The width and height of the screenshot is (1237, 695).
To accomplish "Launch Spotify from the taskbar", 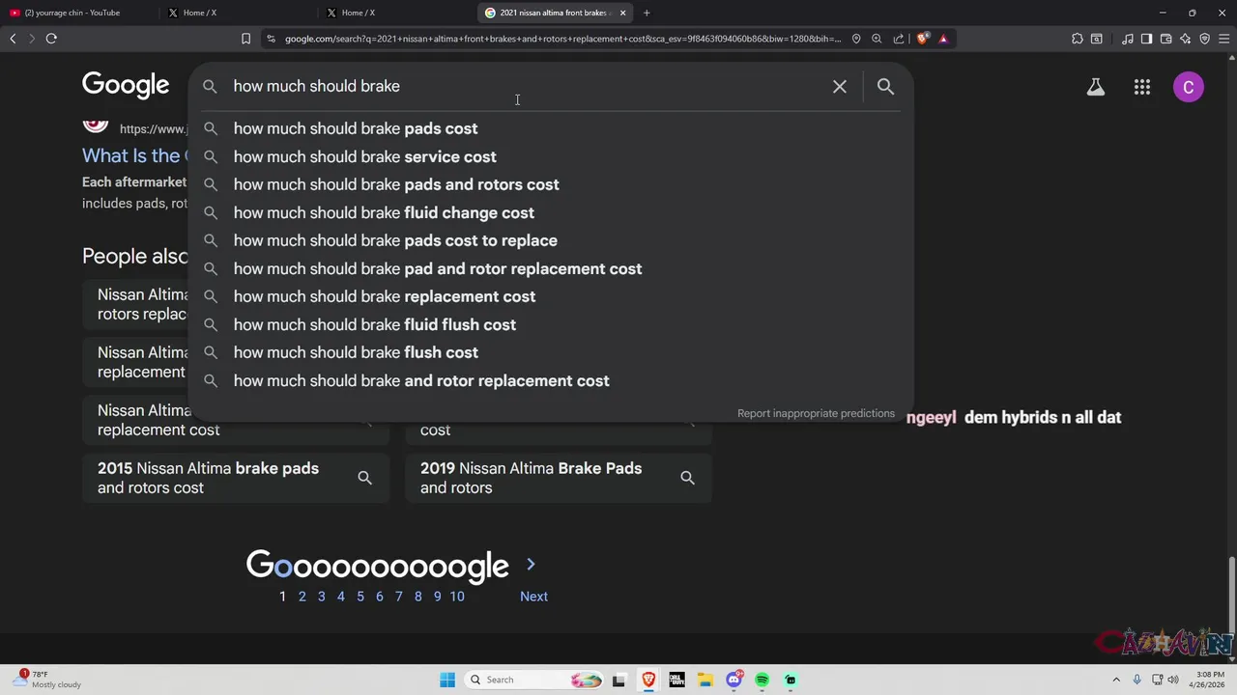I will click(762, 680).
